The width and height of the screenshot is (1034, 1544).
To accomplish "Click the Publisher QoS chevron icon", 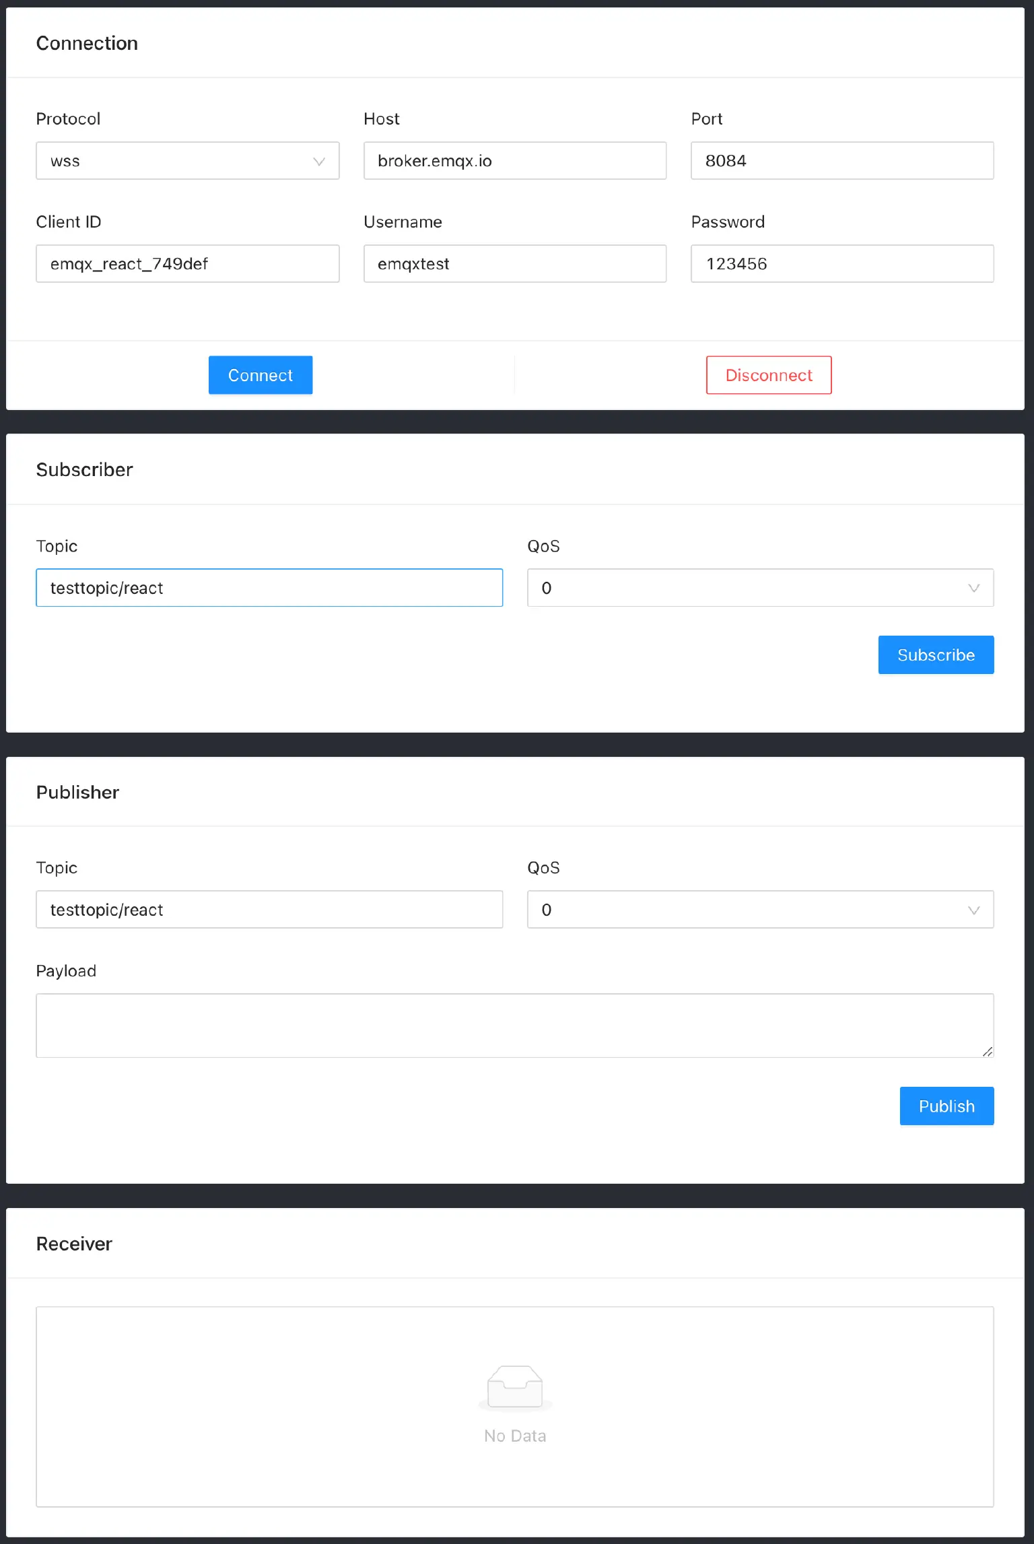I will [x=975, y=910].
